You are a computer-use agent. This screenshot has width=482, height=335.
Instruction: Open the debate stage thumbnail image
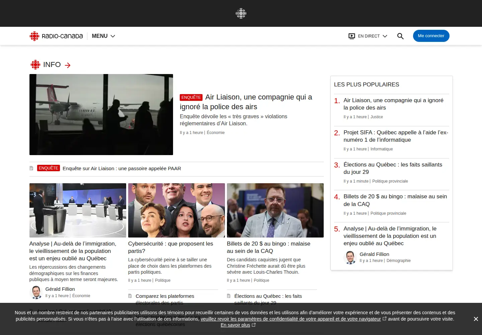coord(78,210)
